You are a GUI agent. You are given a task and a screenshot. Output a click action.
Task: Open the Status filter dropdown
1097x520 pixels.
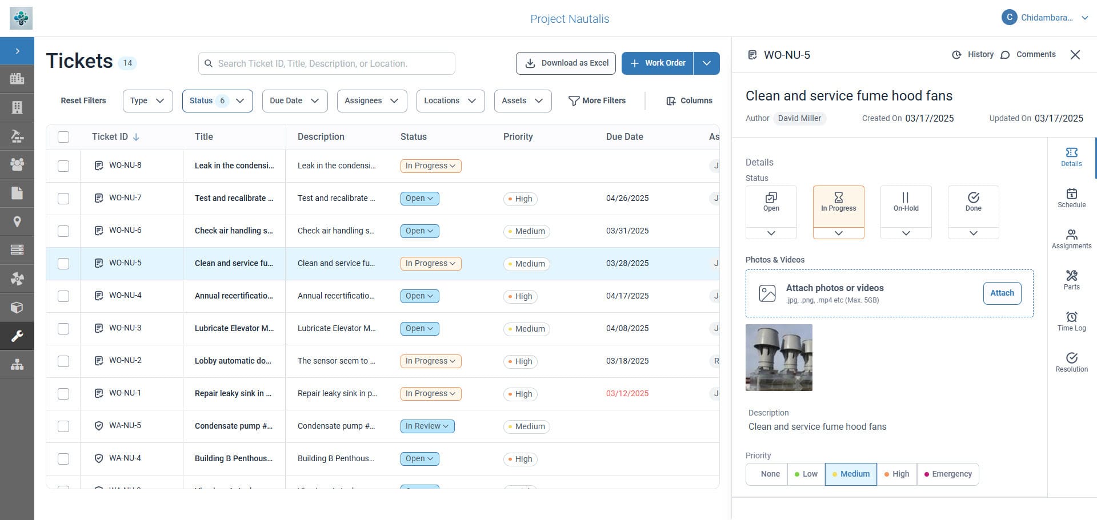(x=217, y=101)
